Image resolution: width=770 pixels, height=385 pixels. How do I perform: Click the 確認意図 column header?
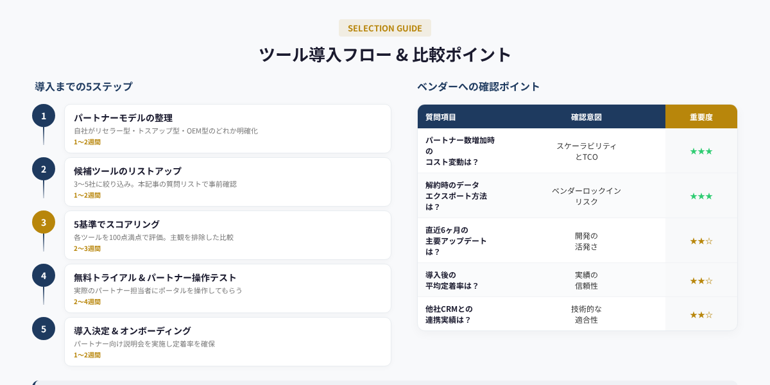(x=586, y=117)
